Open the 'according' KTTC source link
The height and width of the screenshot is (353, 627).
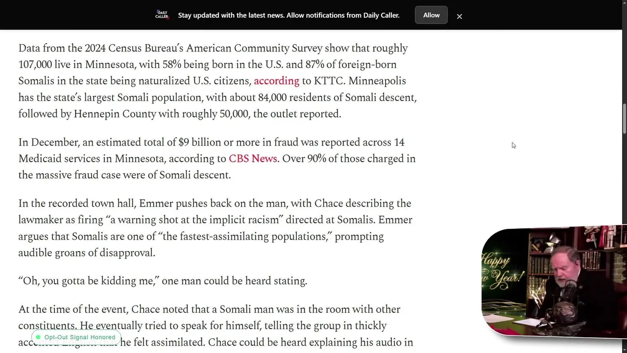click(x=276, y=81)
